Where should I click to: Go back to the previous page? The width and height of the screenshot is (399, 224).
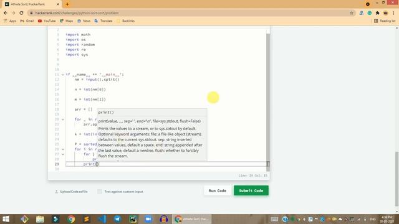6,13
